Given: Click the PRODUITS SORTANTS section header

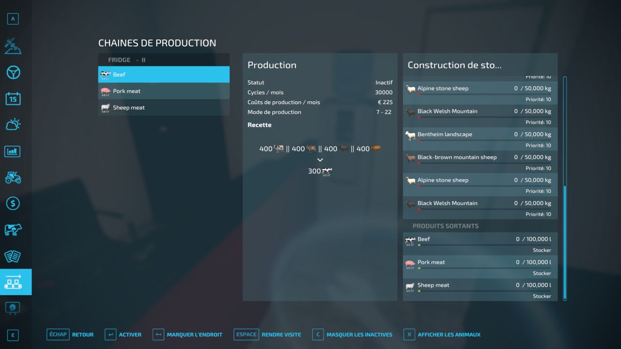Looking at the screenshot, I should [445, 226].
